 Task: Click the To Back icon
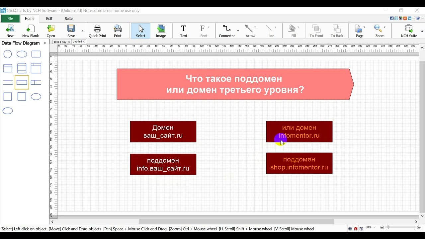coord(337,29)
